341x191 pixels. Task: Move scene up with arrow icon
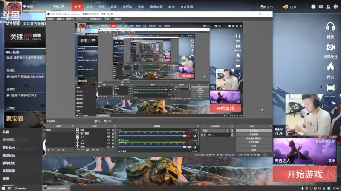(x=58, y=150)
